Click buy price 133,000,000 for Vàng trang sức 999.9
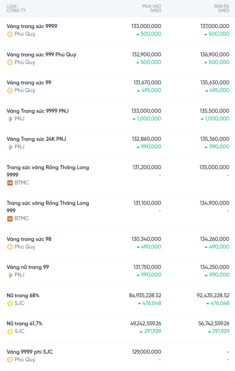Image resolution: width=235 pixels, height=371 pixels. [146, 26]
